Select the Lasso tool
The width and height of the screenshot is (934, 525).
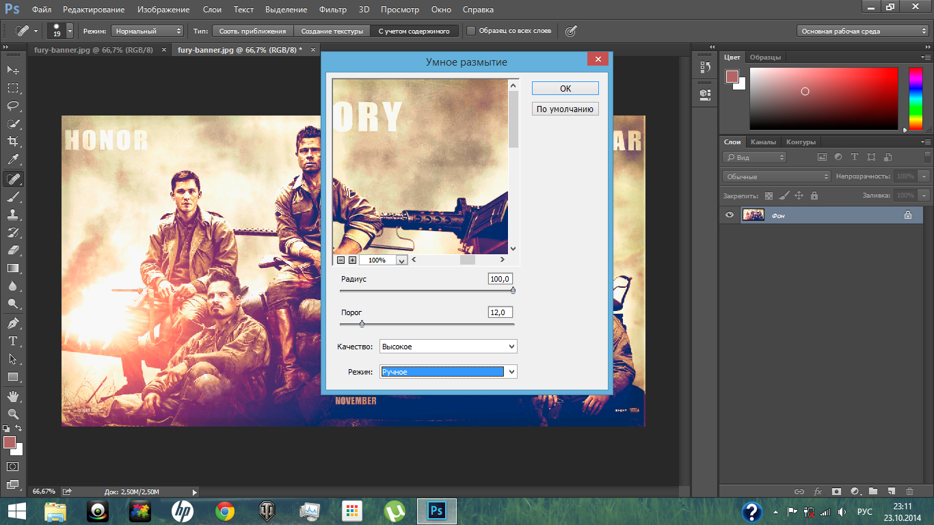coord(13,106)
